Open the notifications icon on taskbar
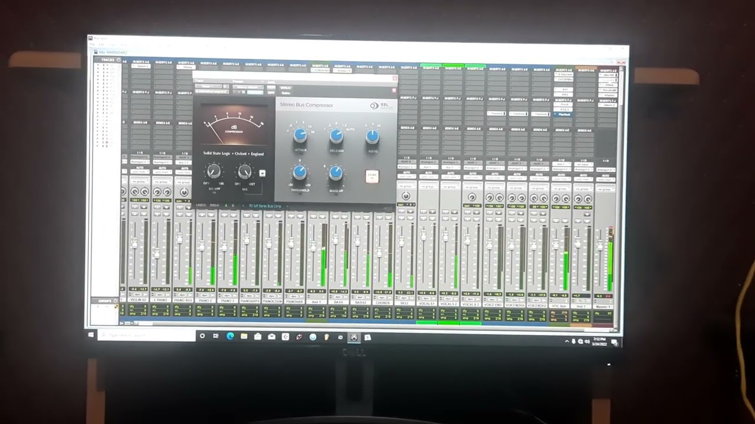This screenshot has height=424, width=755. (614, 342)
